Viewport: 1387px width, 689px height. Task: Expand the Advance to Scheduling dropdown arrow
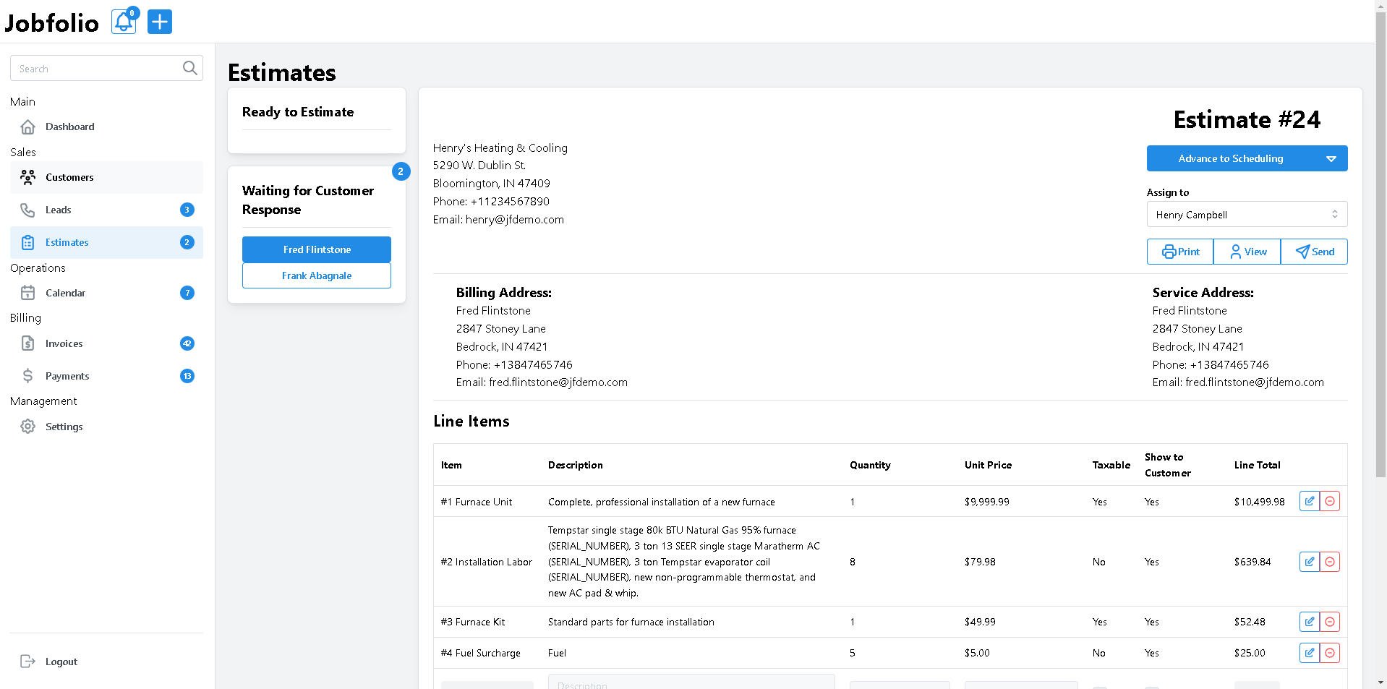pos(1331,159)
